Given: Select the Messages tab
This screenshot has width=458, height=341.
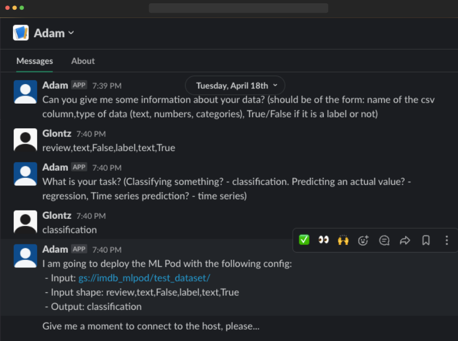Looking at the screenshot, I should tap(34, 61).
